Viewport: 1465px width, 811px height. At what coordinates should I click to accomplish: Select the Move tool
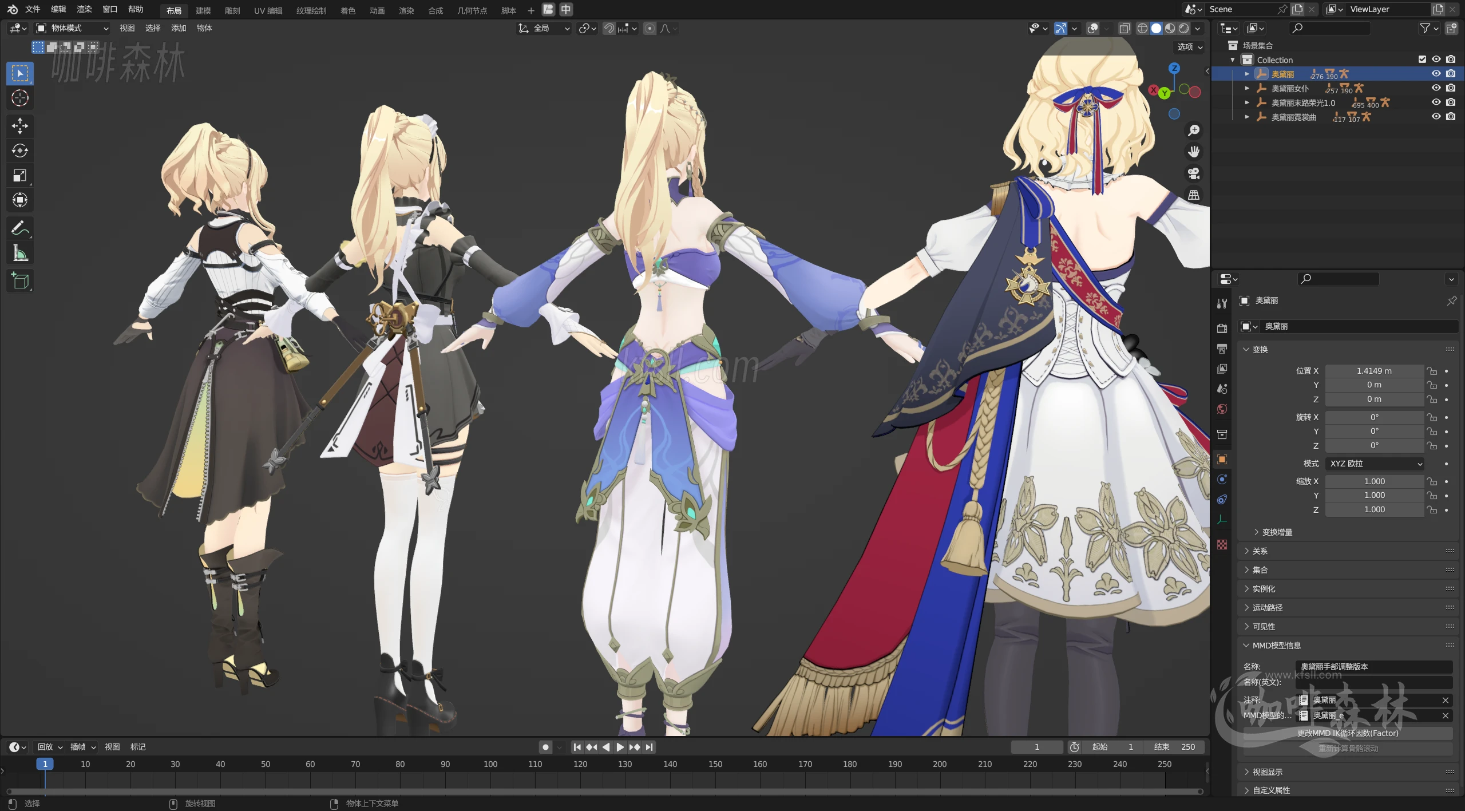[x=20, y=126]
